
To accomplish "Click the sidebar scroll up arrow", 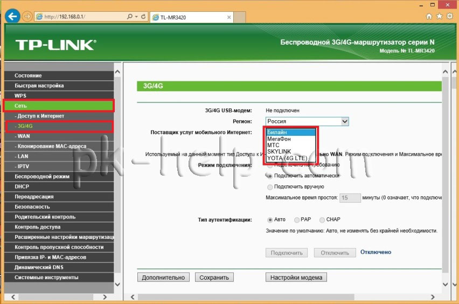I will tap(117, 72).
